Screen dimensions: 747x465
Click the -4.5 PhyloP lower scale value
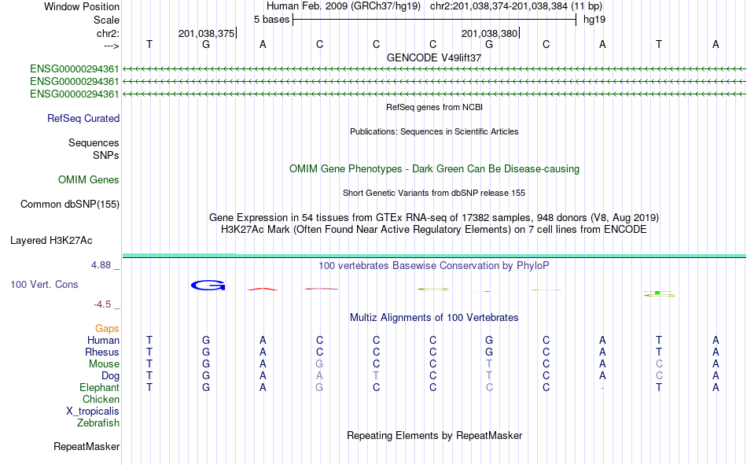(x=102, y=304)
